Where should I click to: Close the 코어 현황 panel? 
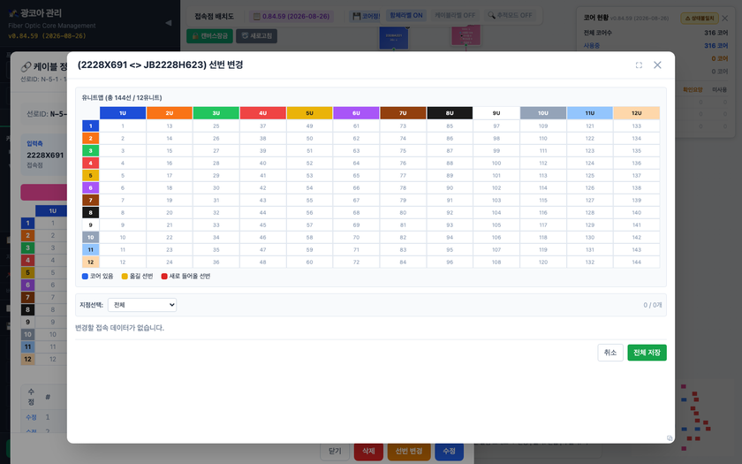pyautogui.click(x=725, y=18)
